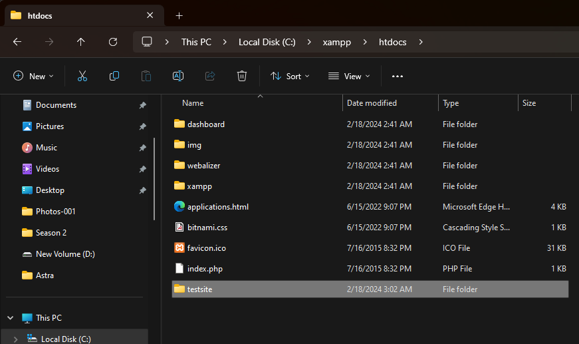Click the Delete trash icon
This screenshot has height=344, width=579.
pyautogui.click(x=242, y=77)
